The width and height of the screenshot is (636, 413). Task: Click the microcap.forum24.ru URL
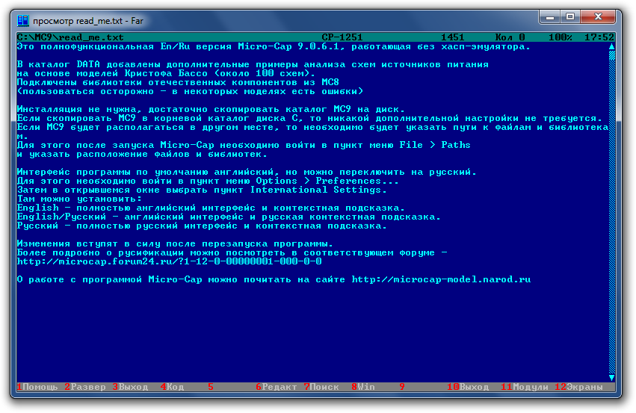click(x=169, y=261)
